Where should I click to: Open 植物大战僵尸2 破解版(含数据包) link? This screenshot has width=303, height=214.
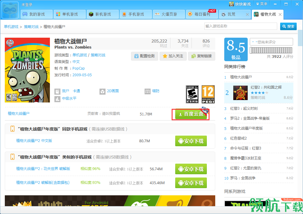point(43,183)
